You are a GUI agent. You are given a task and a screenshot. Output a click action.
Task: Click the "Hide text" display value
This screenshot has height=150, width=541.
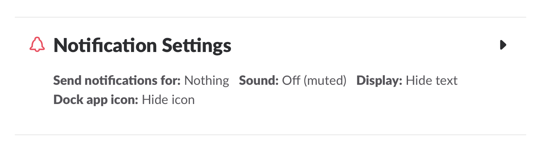pos(432,81)
